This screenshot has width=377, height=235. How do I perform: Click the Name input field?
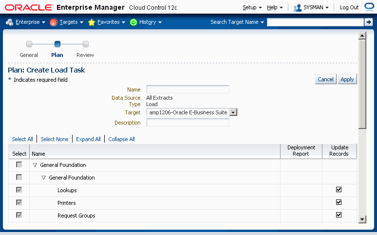188,90
